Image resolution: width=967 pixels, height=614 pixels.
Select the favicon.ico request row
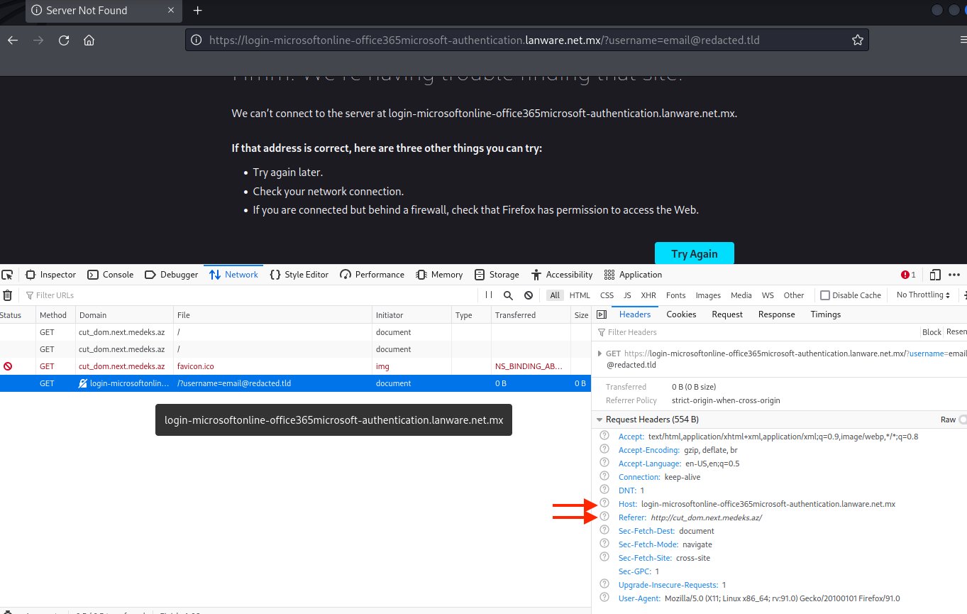coord(295,366)
